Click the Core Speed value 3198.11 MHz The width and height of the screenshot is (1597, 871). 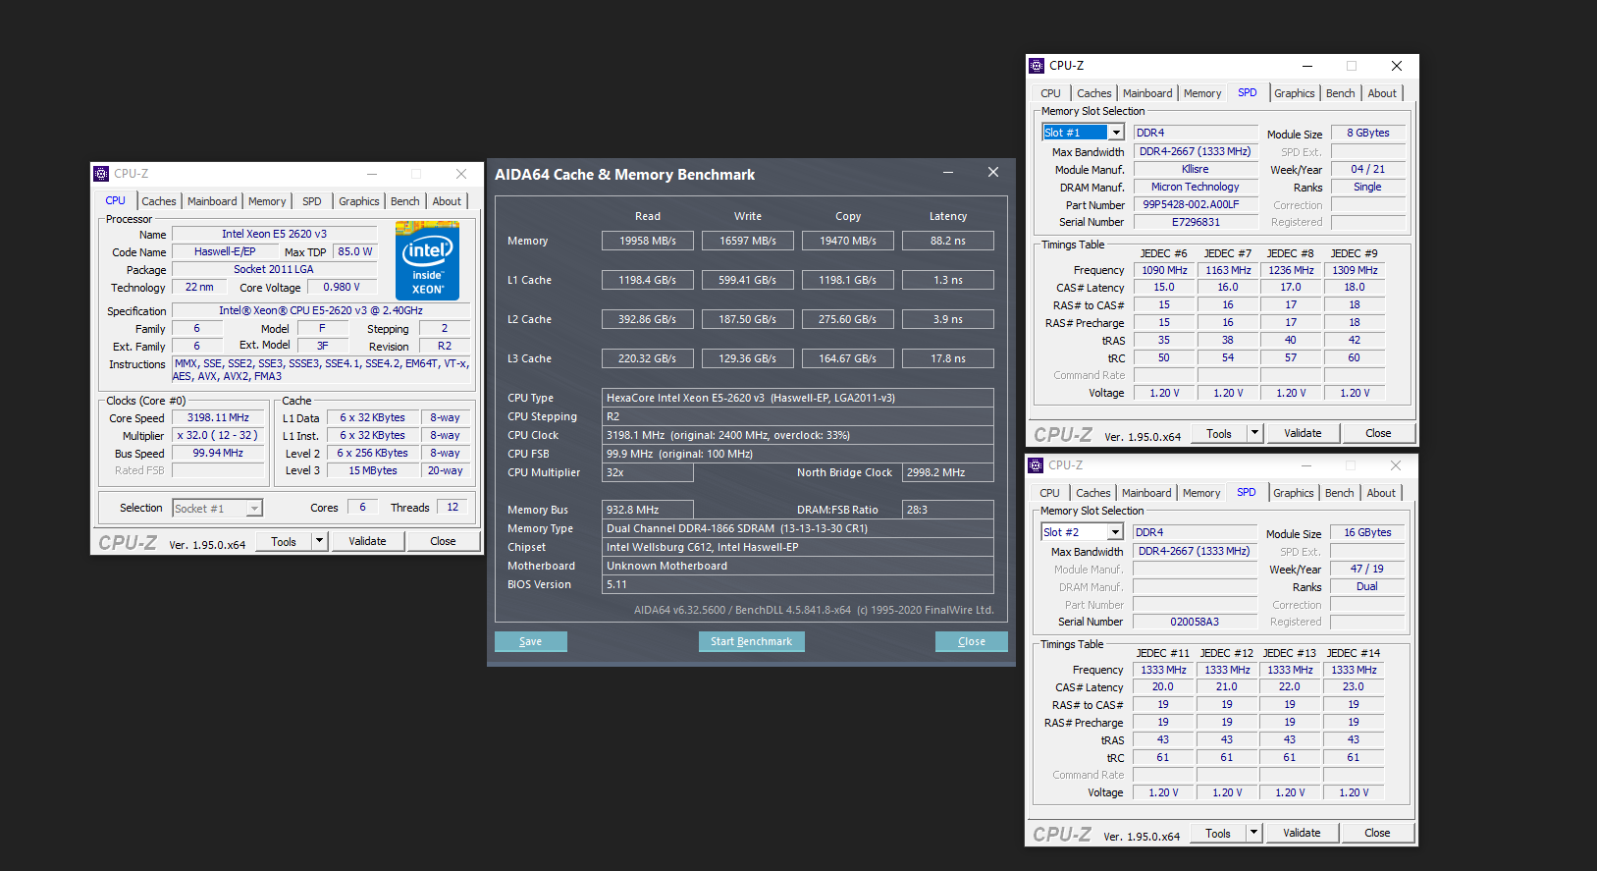[x=218, y=418]
